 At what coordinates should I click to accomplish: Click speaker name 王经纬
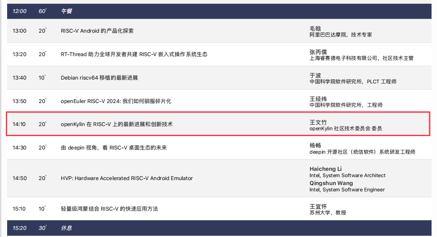click(318, 99)
